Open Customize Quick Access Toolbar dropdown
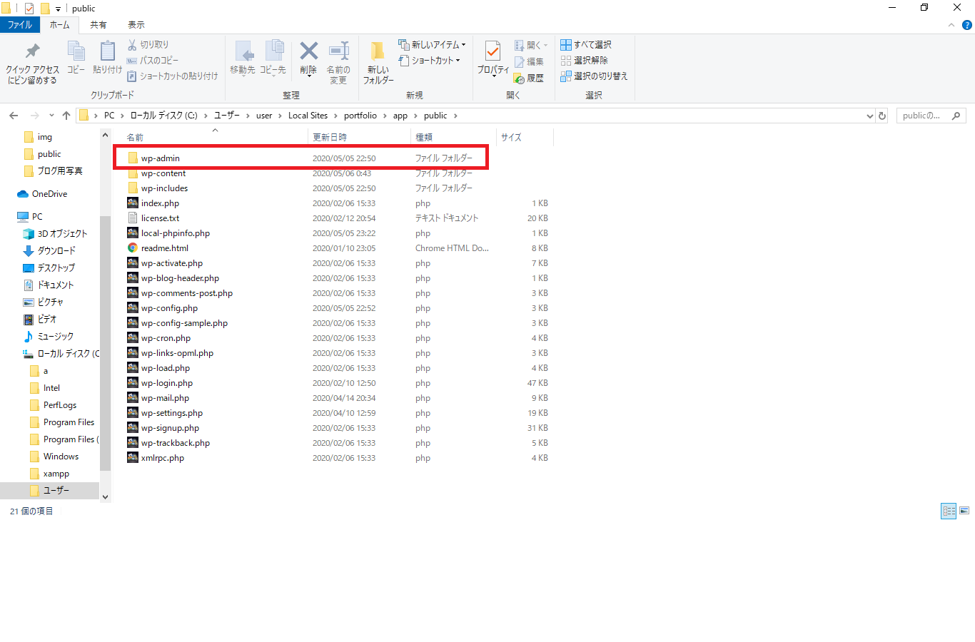This screenshot has width=975, height=642. pyautogui.click(x=58, y=9)
